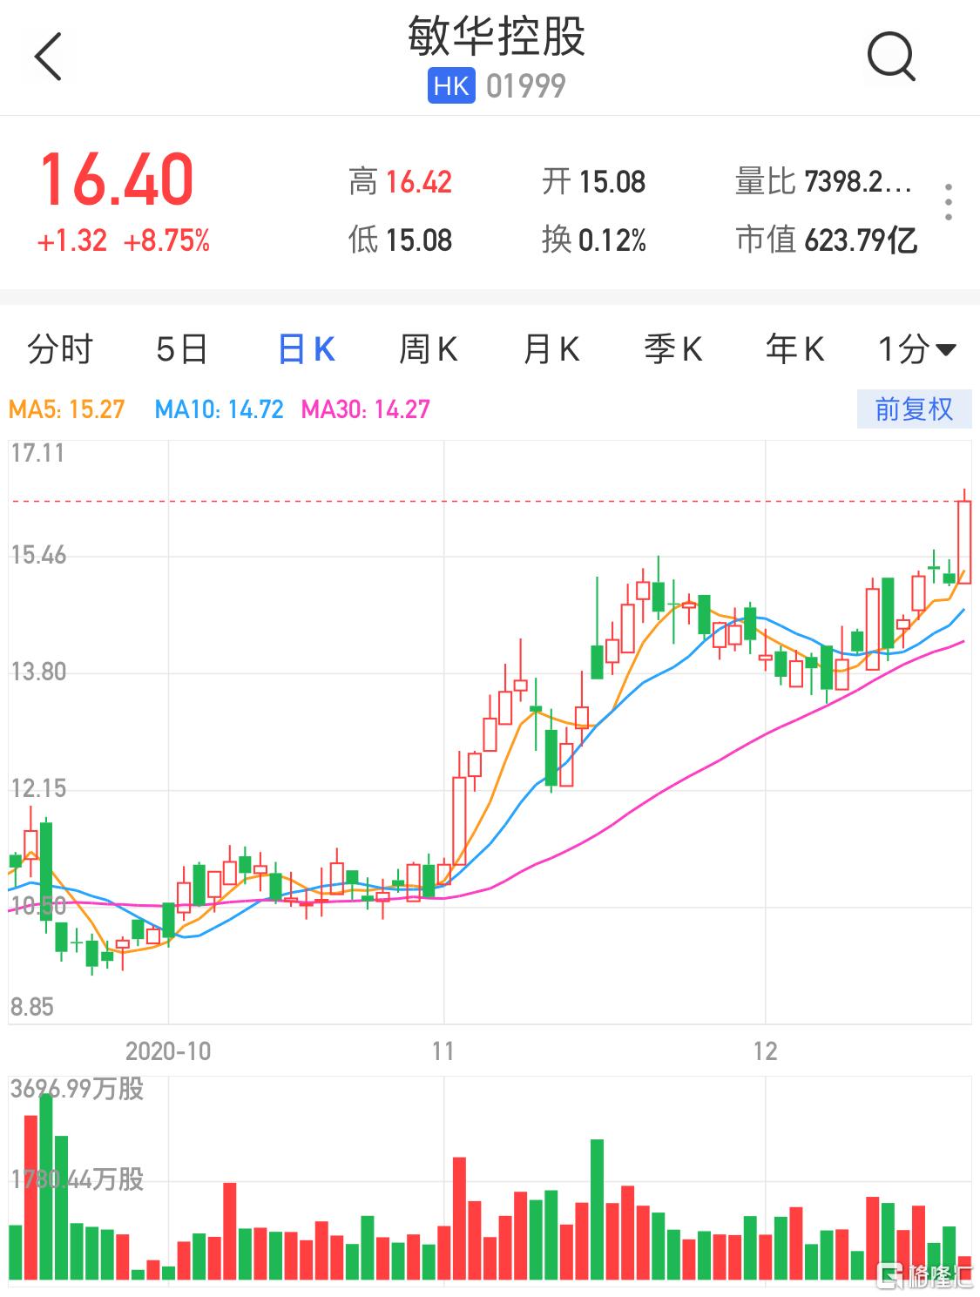This screenshot has width=980, height=1297.
Task: Switch to the 5日 chart tab
Action: (x=182, y=349)
